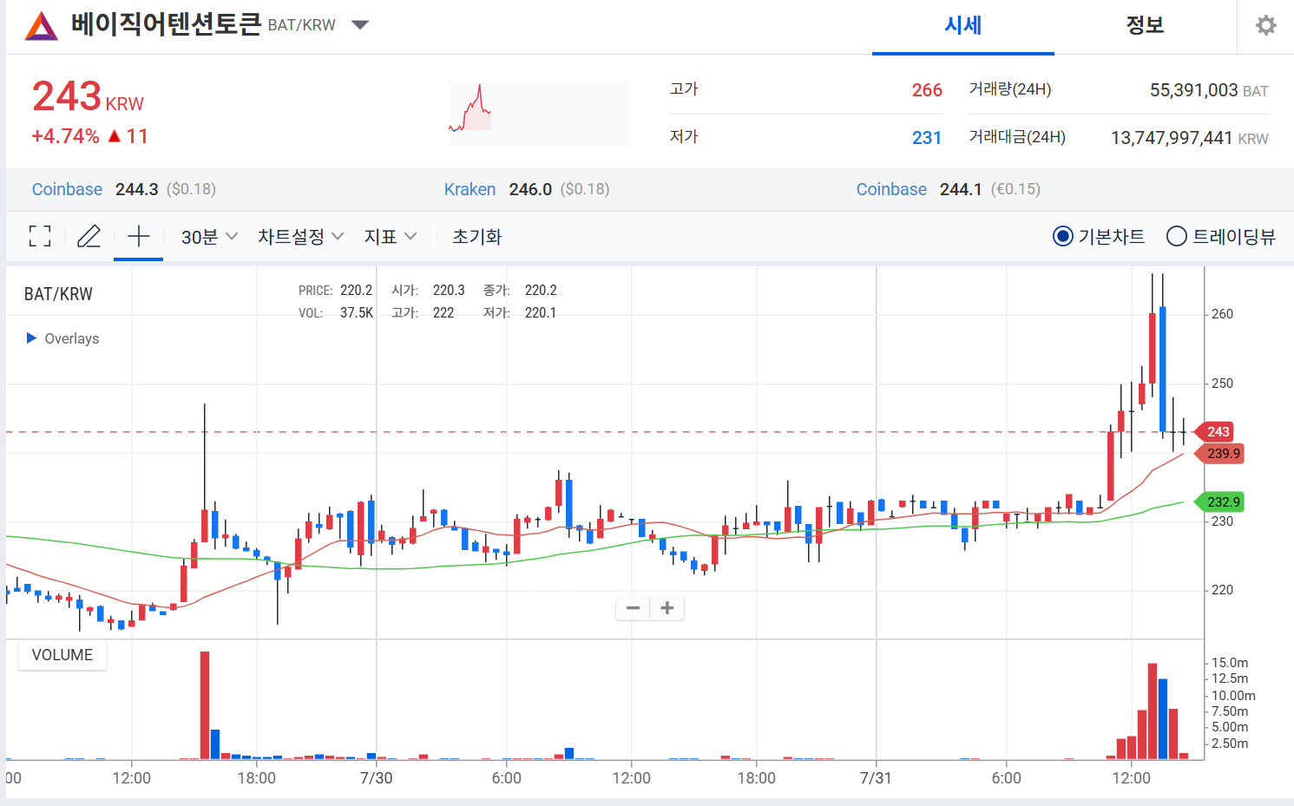Select 트레이딩뷰 radio button

[1177, 236]
